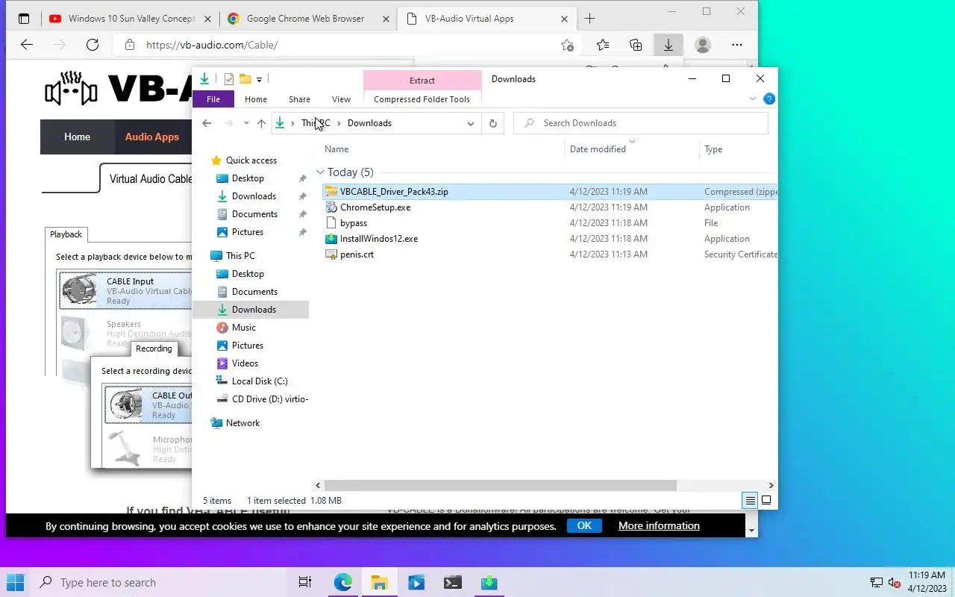Open pinned Documents under Quick access

pos(254,214)
